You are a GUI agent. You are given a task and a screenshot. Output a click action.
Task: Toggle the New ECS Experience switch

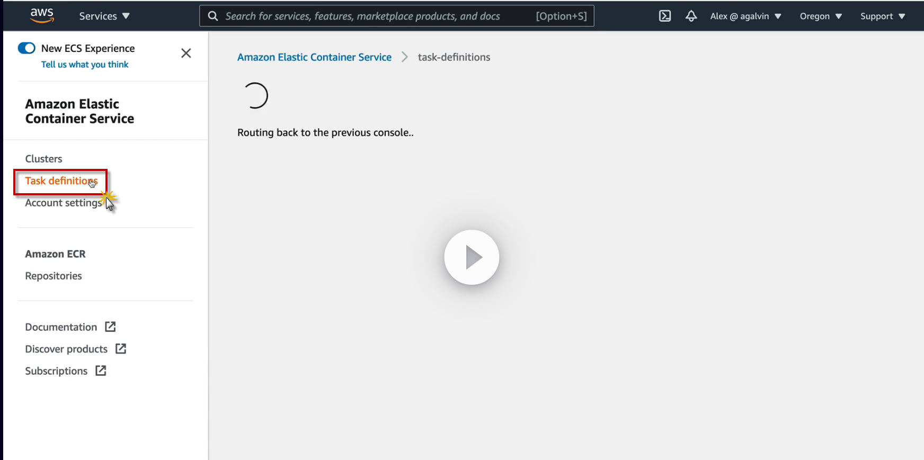pyautogui.click(x=26, y=48)
